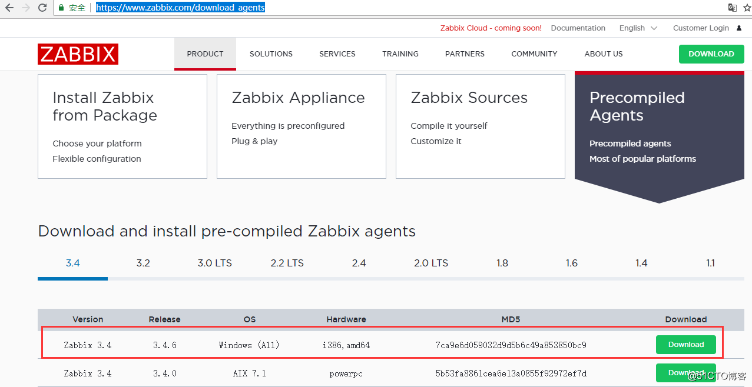Click the browser forward arrow
Screen dimensions: 752x387
pyautogui.click(x=26, y=8)
